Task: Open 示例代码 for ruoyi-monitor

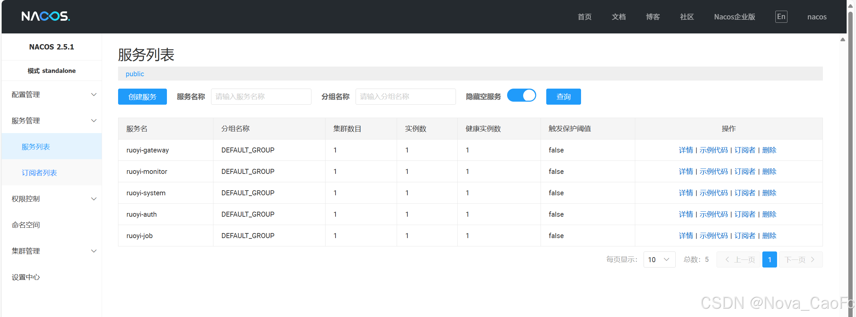Action: pyautogui.click(x=714, y=172)
